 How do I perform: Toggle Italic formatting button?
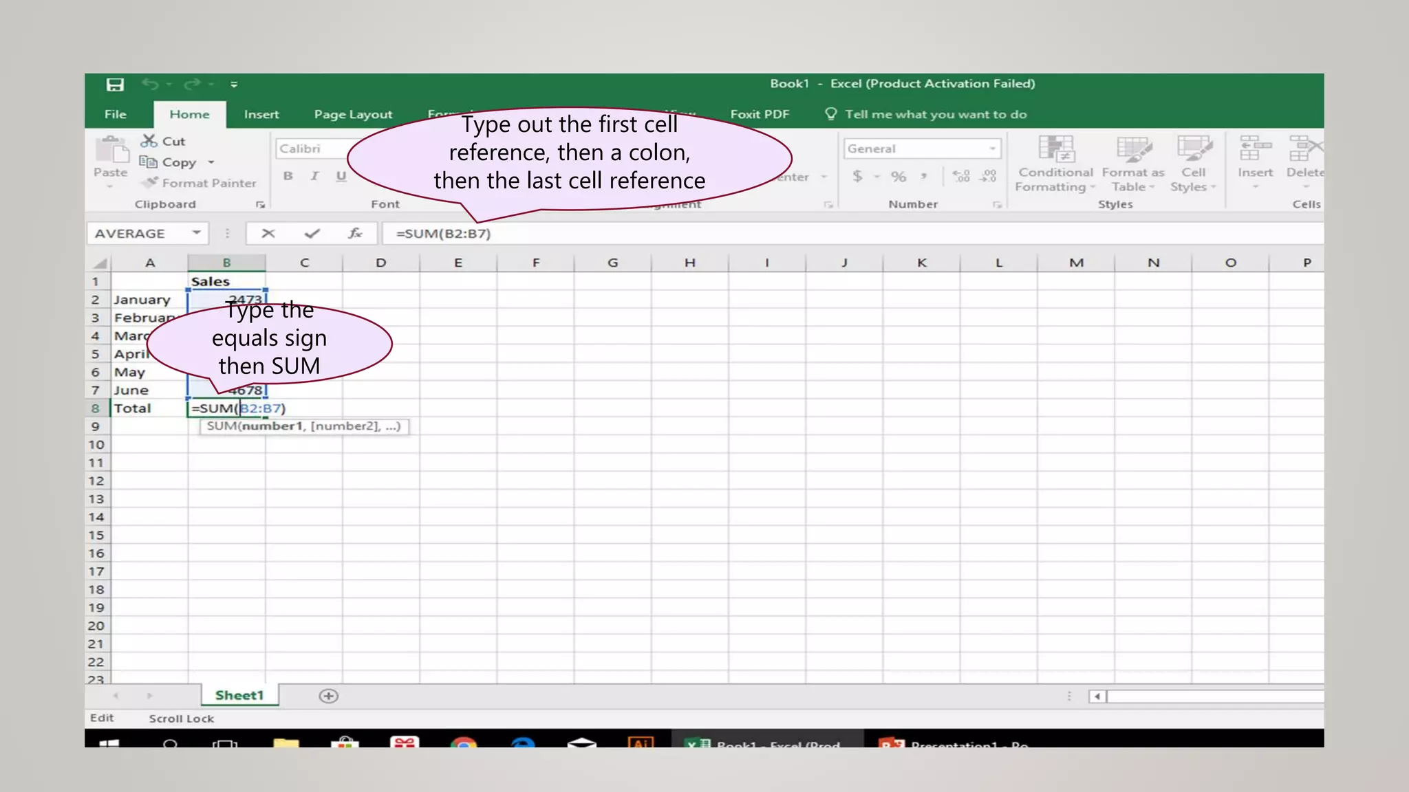[x=314, y=176]
